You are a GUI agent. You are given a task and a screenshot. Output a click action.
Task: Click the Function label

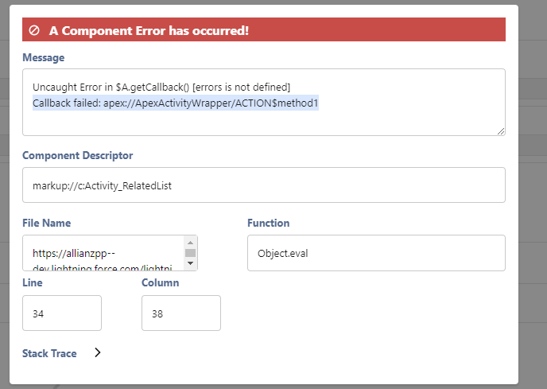pos(269,224)
